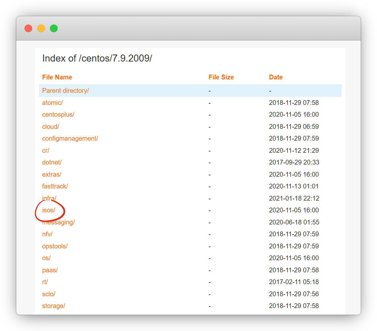Browse the fasttrack/ folder
377x331 pixels.
click(x=55, y=186)
